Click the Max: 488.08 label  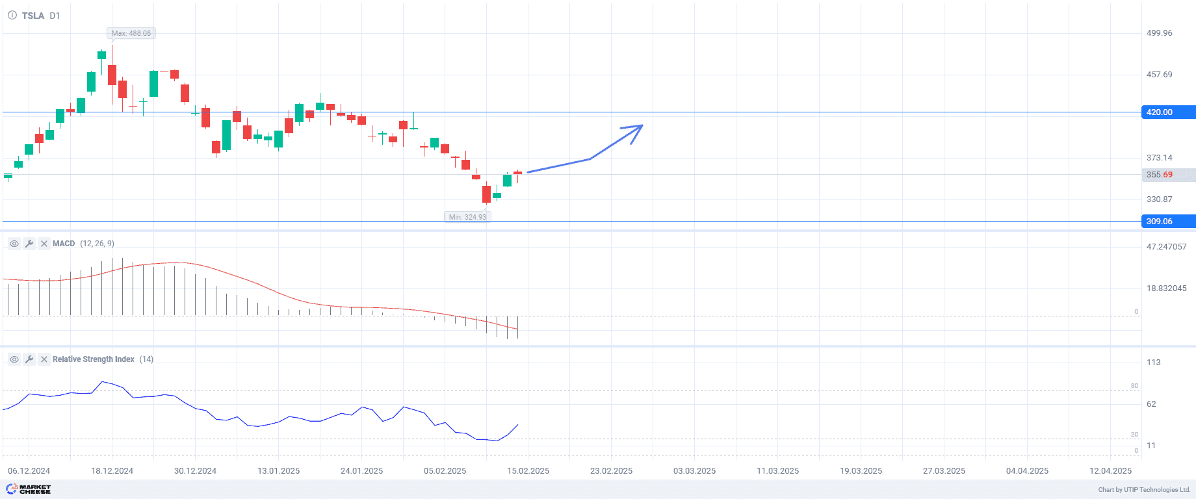click(131, 33)
